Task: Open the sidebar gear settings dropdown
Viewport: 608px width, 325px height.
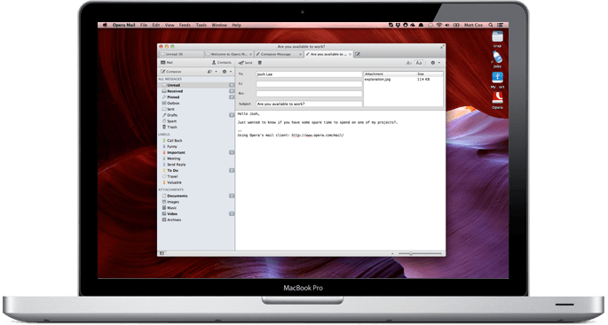Action: 226,72
